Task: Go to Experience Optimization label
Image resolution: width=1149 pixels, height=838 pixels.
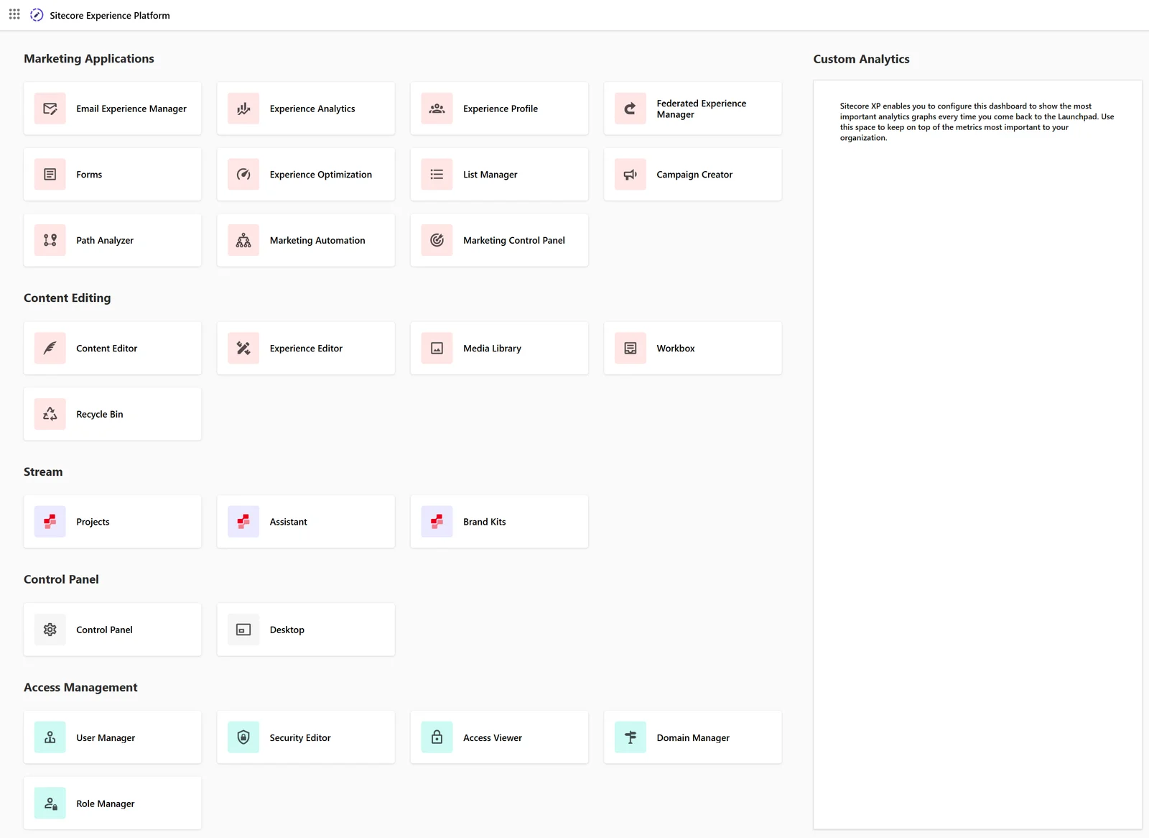Action: click(x=321, y=175)
